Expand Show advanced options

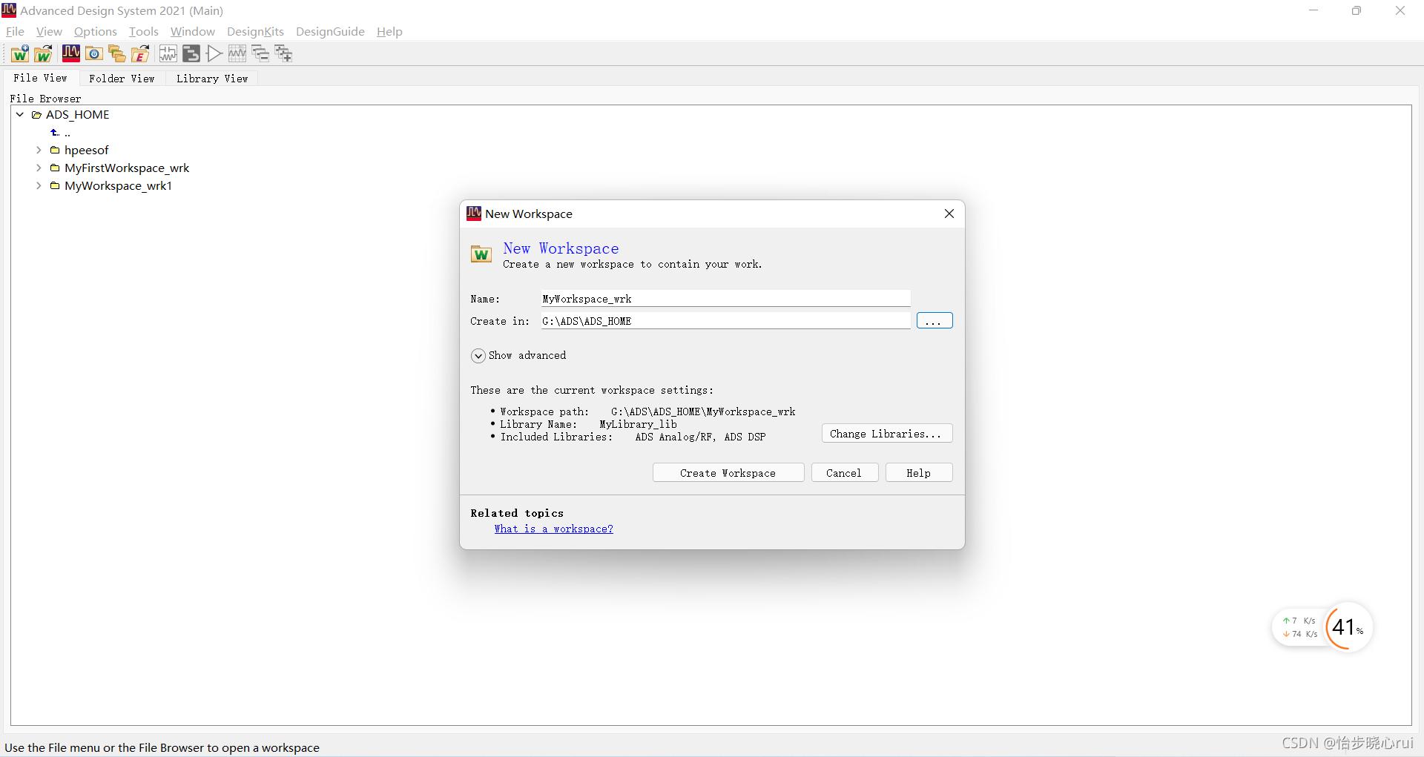click(x=478, y=356)
